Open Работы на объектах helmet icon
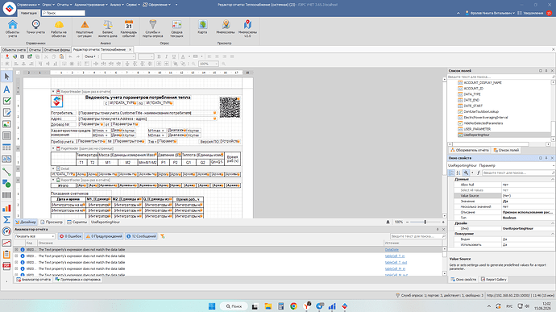Viewport: 556px width, 312px height. click(x=59, y=29)
